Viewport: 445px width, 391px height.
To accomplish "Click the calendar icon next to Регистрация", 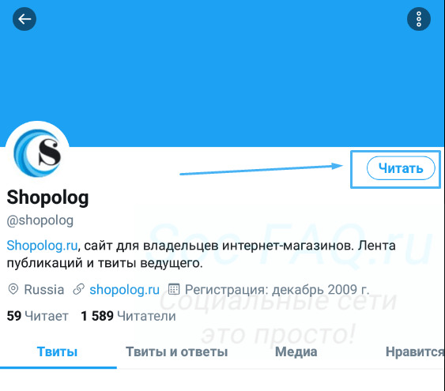I will coord(174,289).
